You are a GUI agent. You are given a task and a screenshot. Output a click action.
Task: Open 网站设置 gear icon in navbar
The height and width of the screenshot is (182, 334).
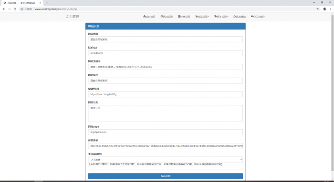162,16
